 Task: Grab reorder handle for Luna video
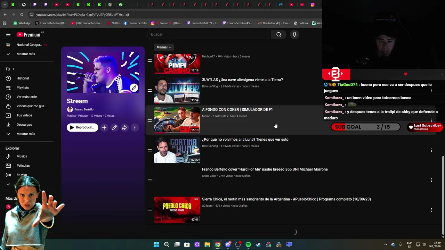pos(149,150)
